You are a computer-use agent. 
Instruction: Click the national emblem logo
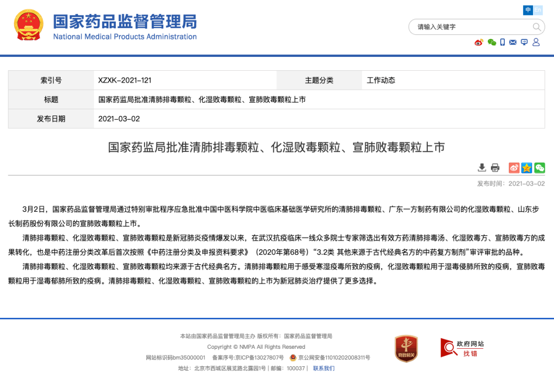point(29,25)
